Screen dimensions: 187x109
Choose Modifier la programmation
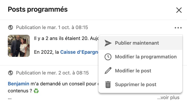click(x=140, y=57)
